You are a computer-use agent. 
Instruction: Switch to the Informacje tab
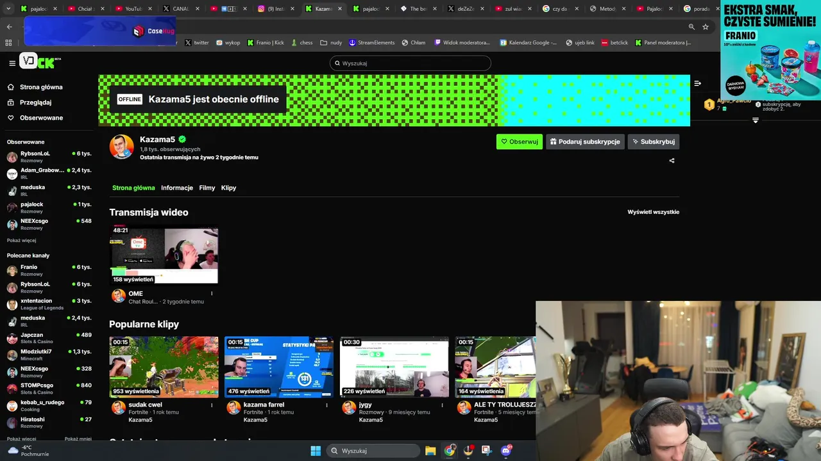point(177,188)
